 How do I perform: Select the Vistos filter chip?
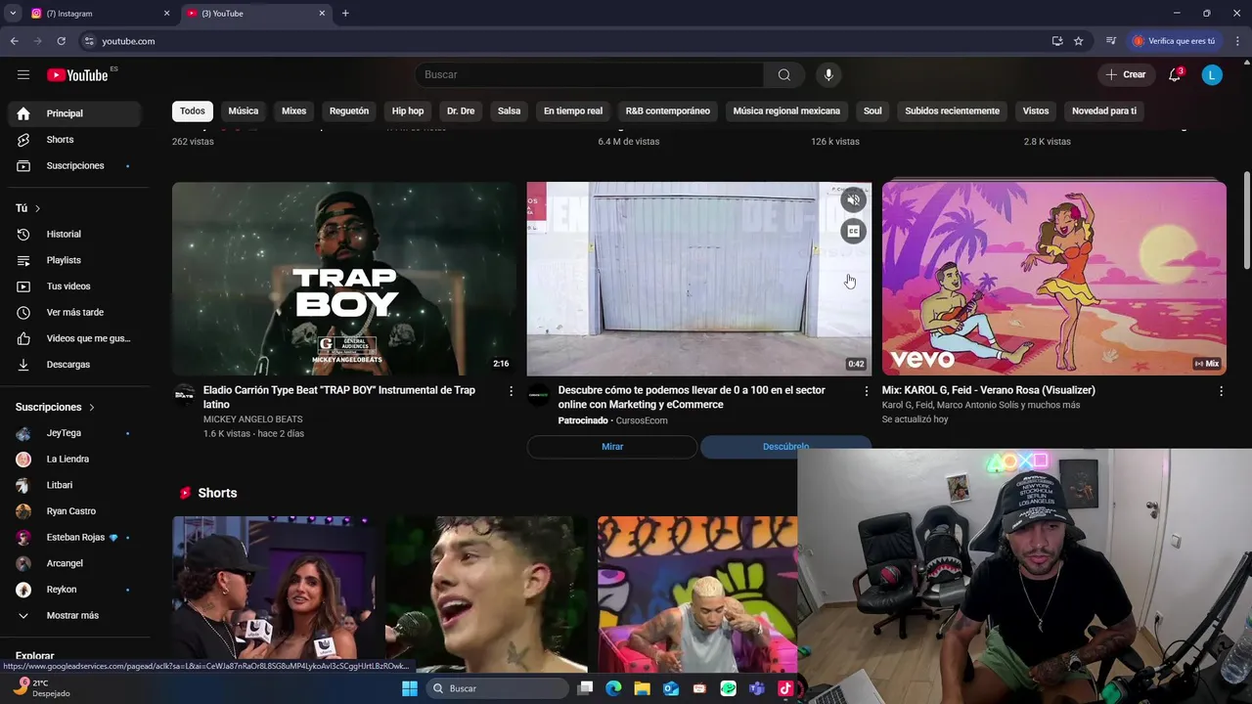[x=1036, y=110]
